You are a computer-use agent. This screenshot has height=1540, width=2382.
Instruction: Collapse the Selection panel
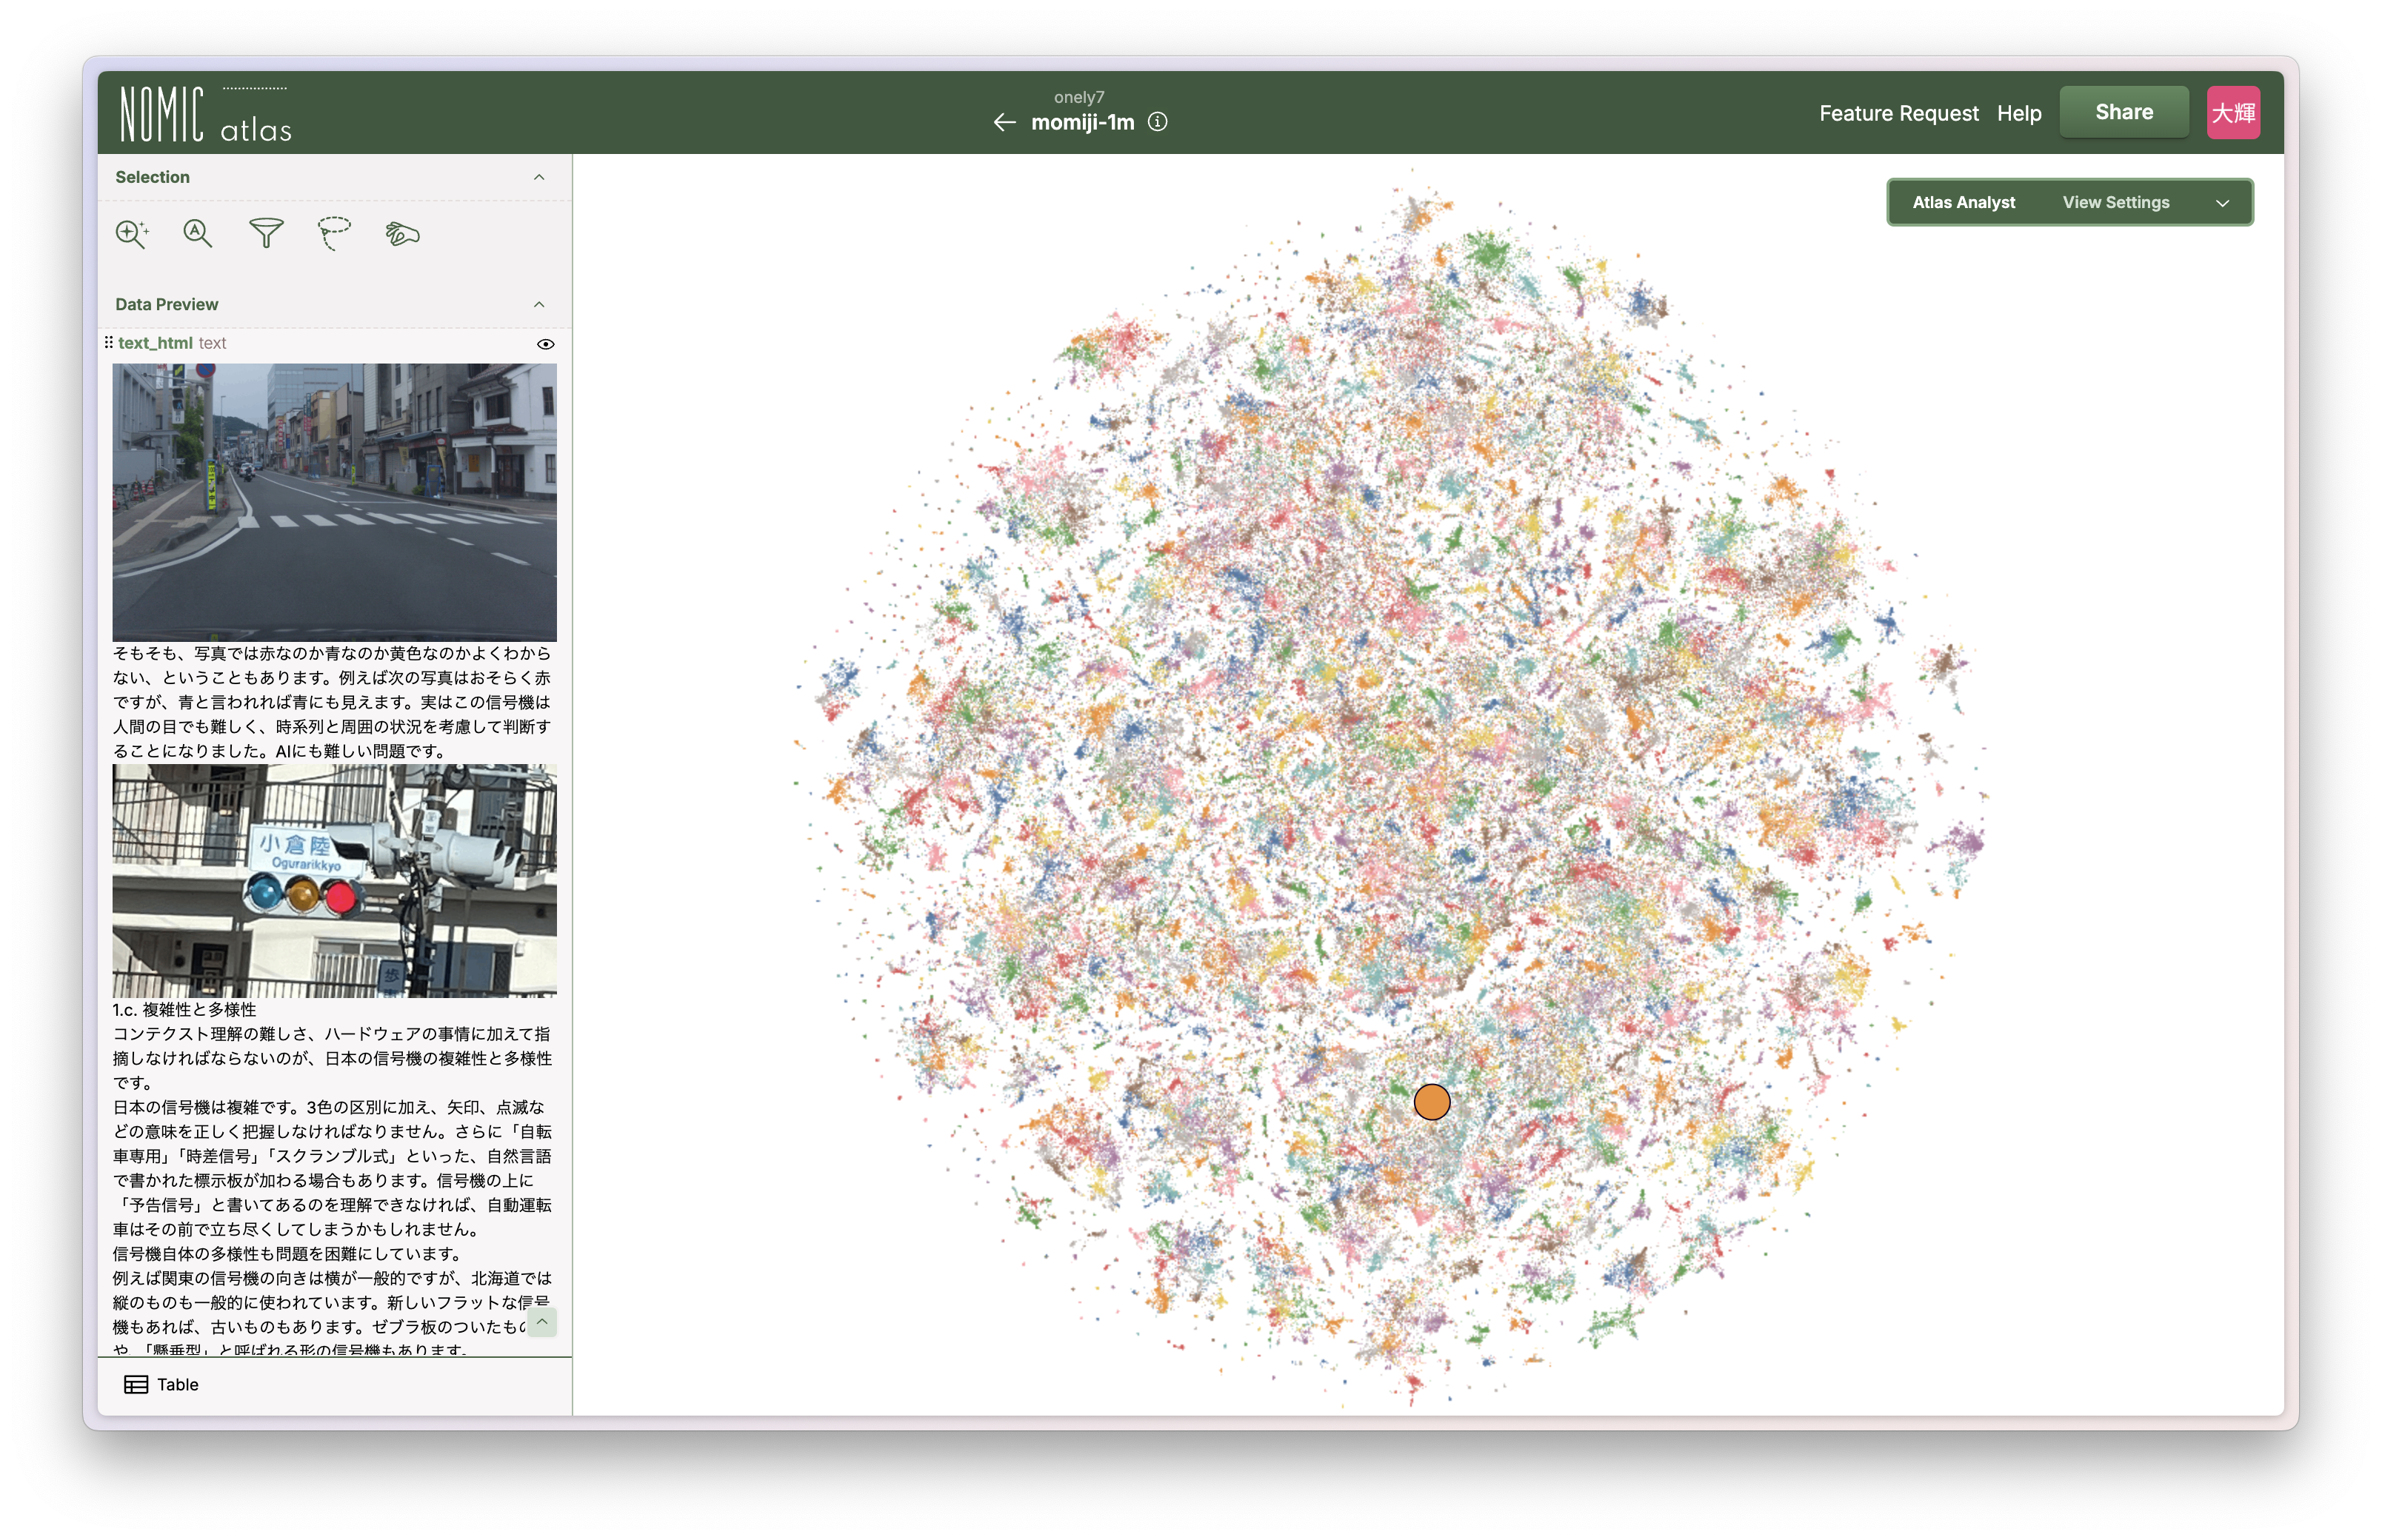click(539, 177)
